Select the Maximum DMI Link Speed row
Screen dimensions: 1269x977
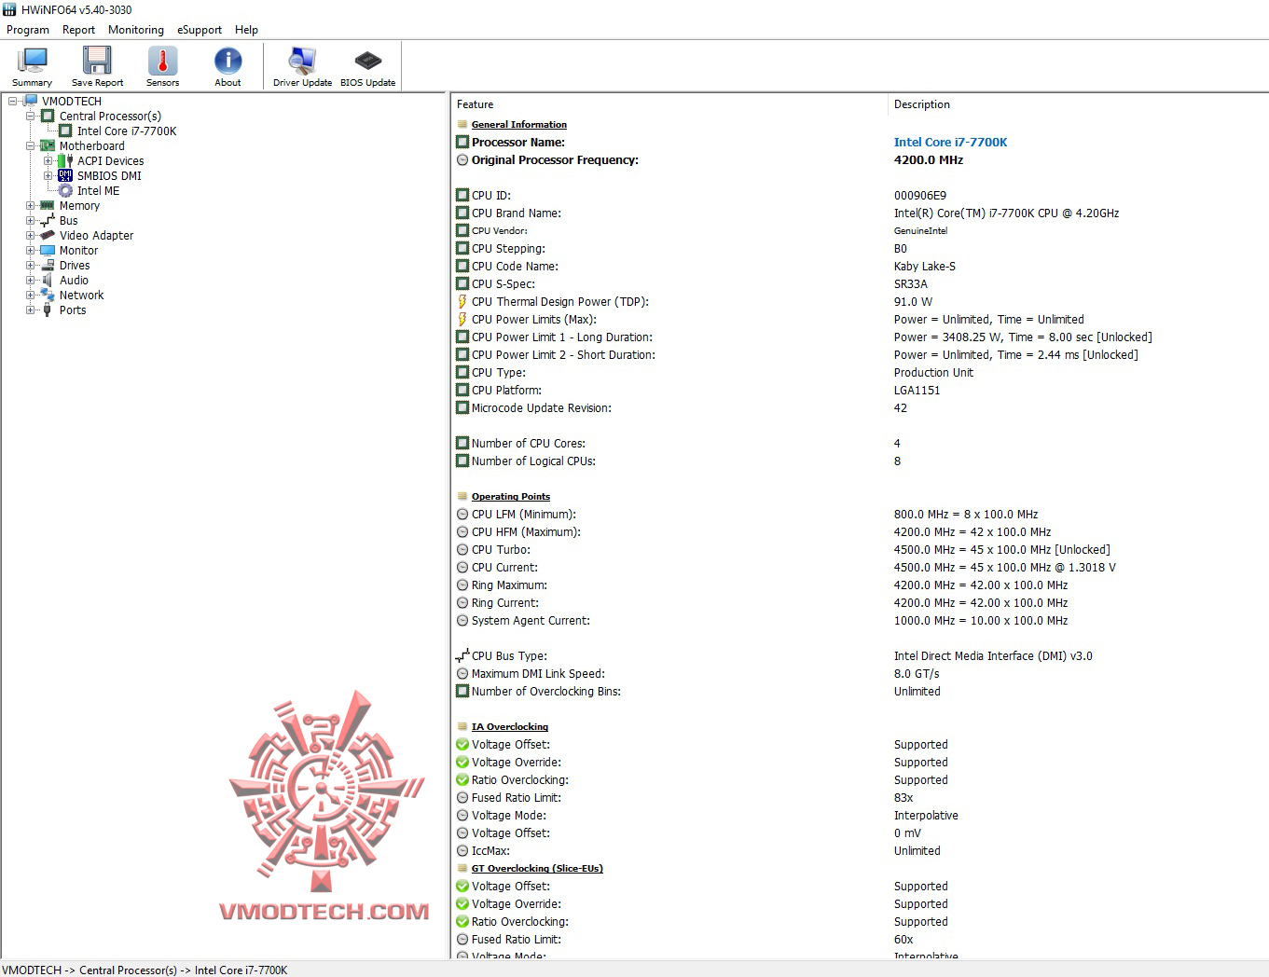(x=860, y=673)
